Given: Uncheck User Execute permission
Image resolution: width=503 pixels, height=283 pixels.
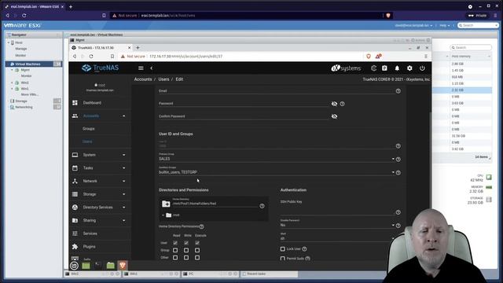Looking at the screenshot, I should click(x=197, y=243).
